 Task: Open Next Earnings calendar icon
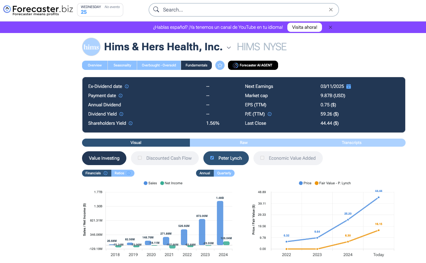(x=349, y=86)
